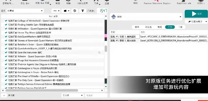The image size is (208, 101).
Task: Open the three-dots actions dropdown
Action: pyautogui.click(x=56, y=11)
